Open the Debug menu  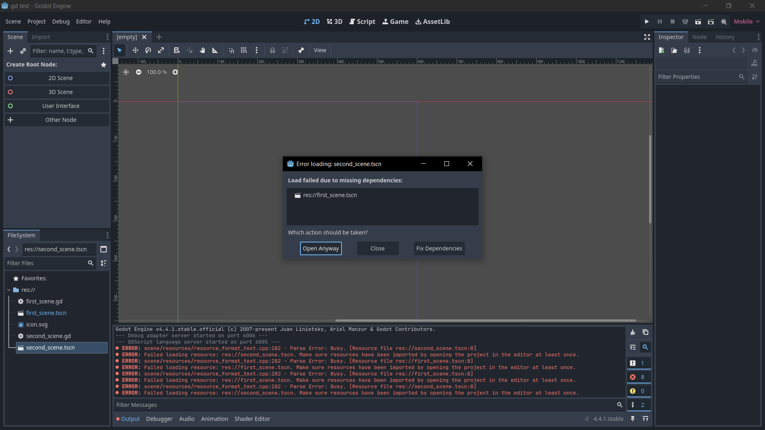point(61,21)
